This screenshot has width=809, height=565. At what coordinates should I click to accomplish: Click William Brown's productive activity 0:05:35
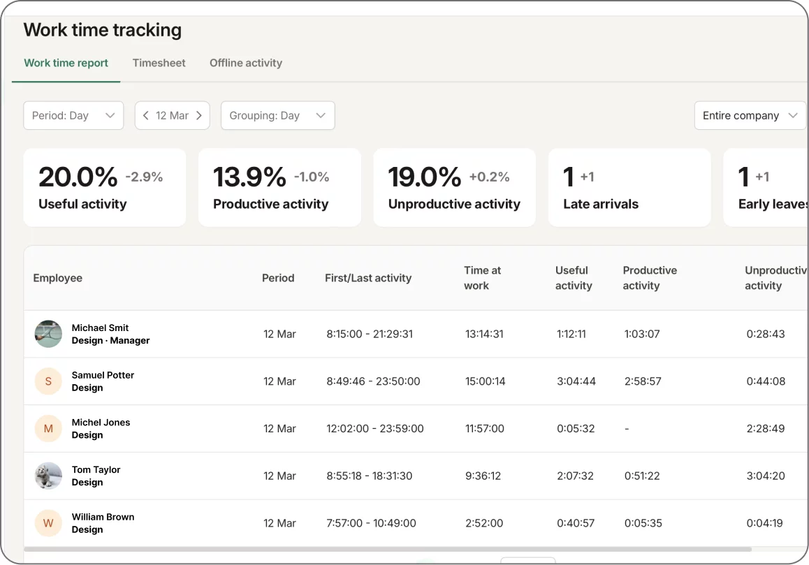tap(643, 523)
